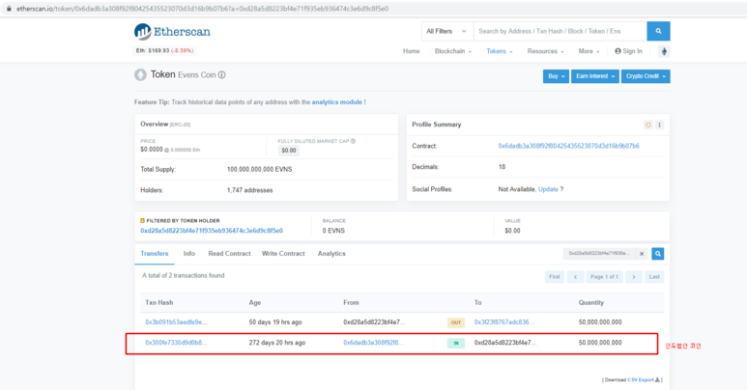This screenshot has height=390, width=747.
Task: Switch to the Analytics tab
Action: click(x=331, y=254)
